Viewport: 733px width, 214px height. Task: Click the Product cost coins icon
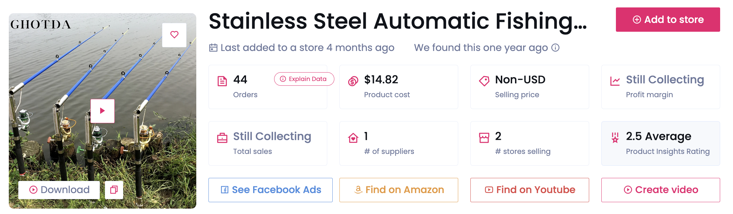pyautogui.click(x=353, y=81)
